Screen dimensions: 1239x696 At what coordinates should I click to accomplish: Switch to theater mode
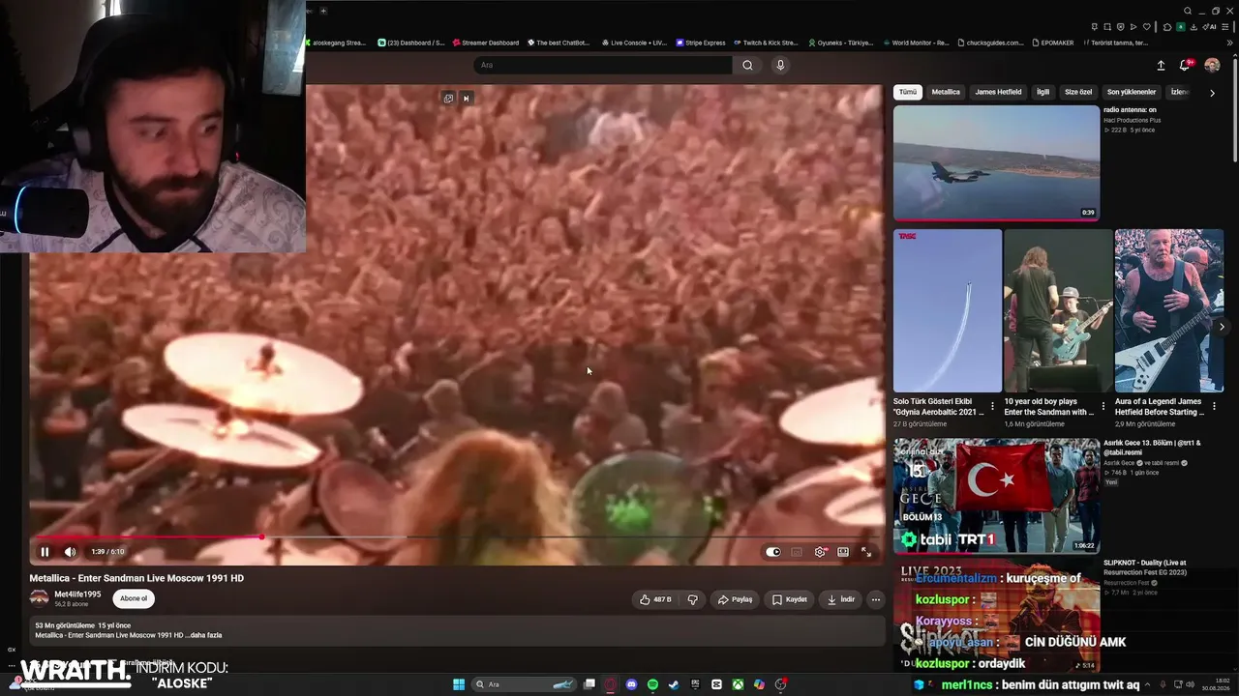[843, 552]
